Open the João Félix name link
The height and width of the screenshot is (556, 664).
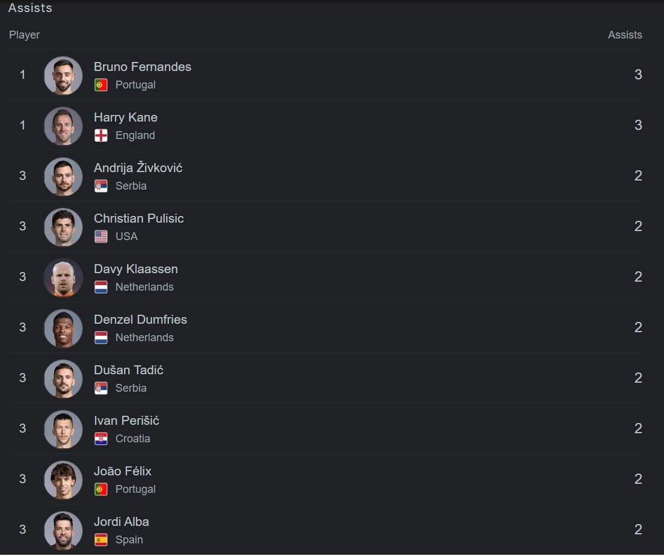[x=123, y=471]
